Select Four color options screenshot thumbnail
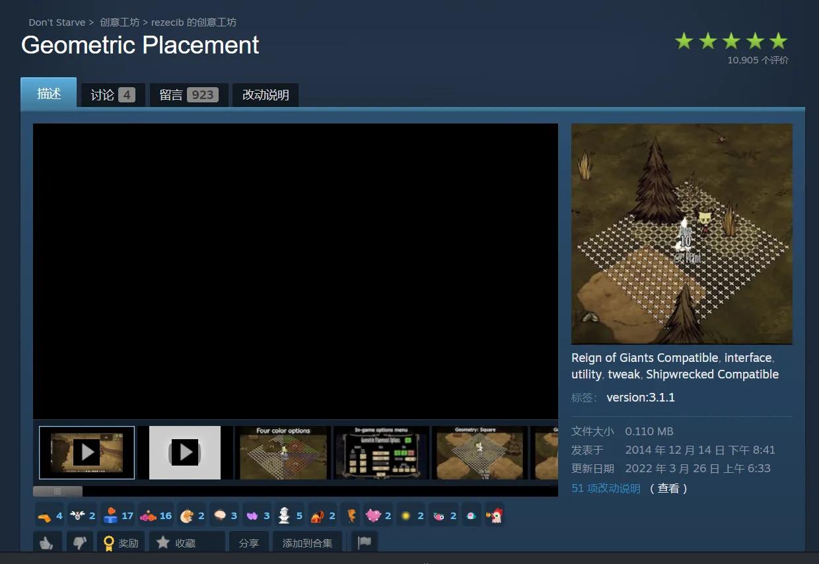The height and width of the screenshot is (564, 819). tap(283, 452)
